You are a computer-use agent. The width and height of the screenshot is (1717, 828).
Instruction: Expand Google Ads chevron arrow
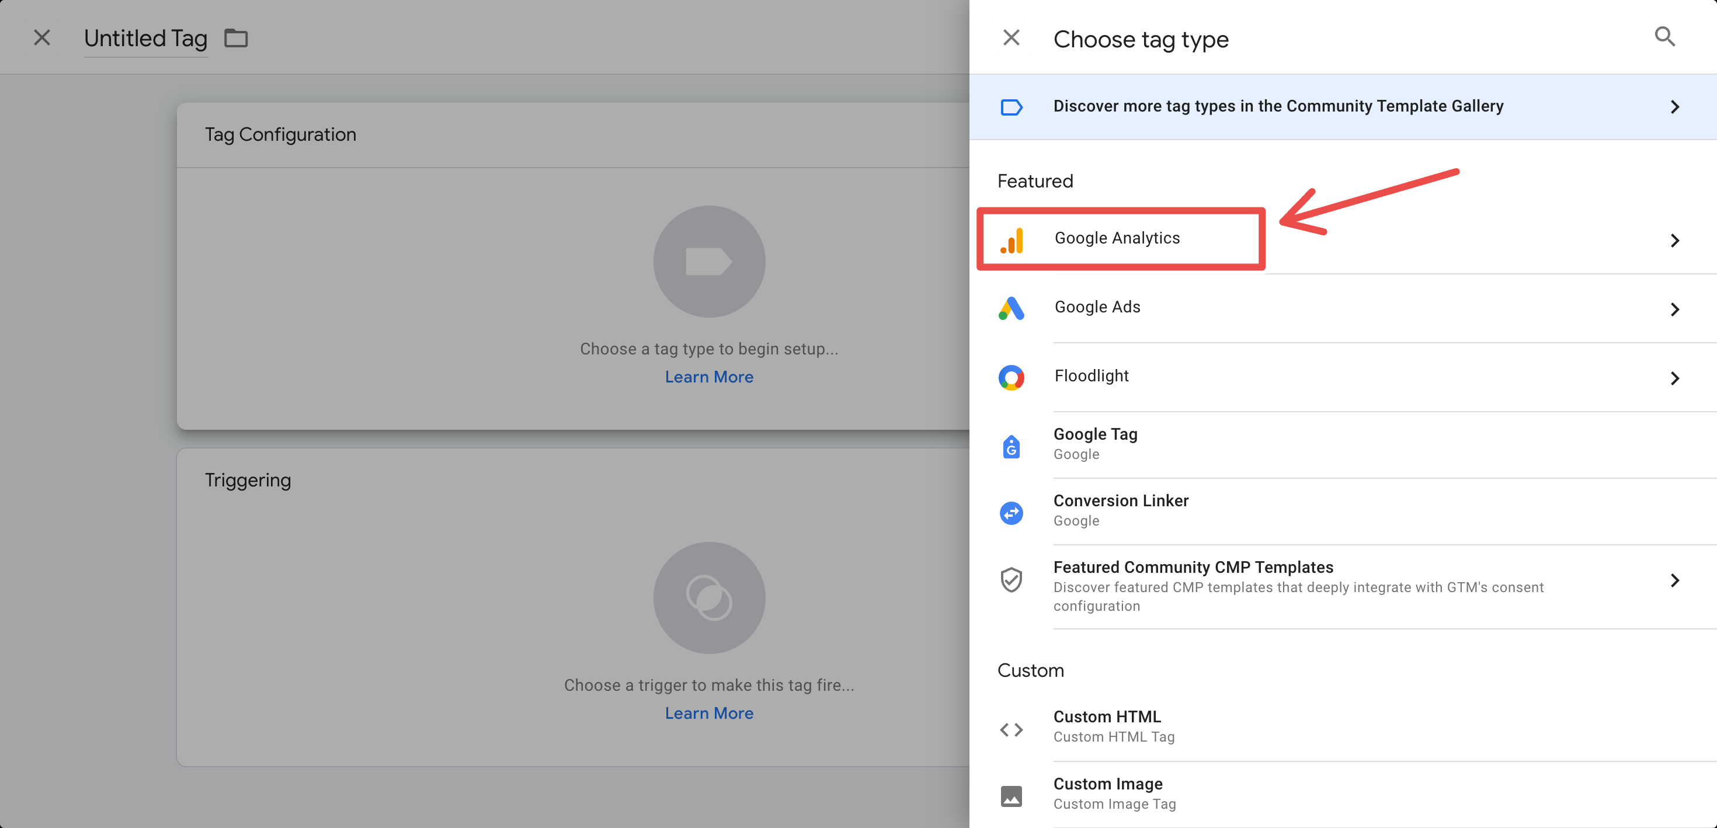pyautogui.click(x=1675, y=309)
